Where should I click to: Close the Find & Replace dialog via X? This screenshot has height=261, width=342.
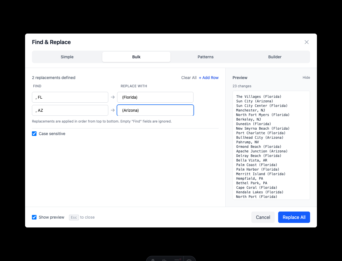click(x=306, y=42)
